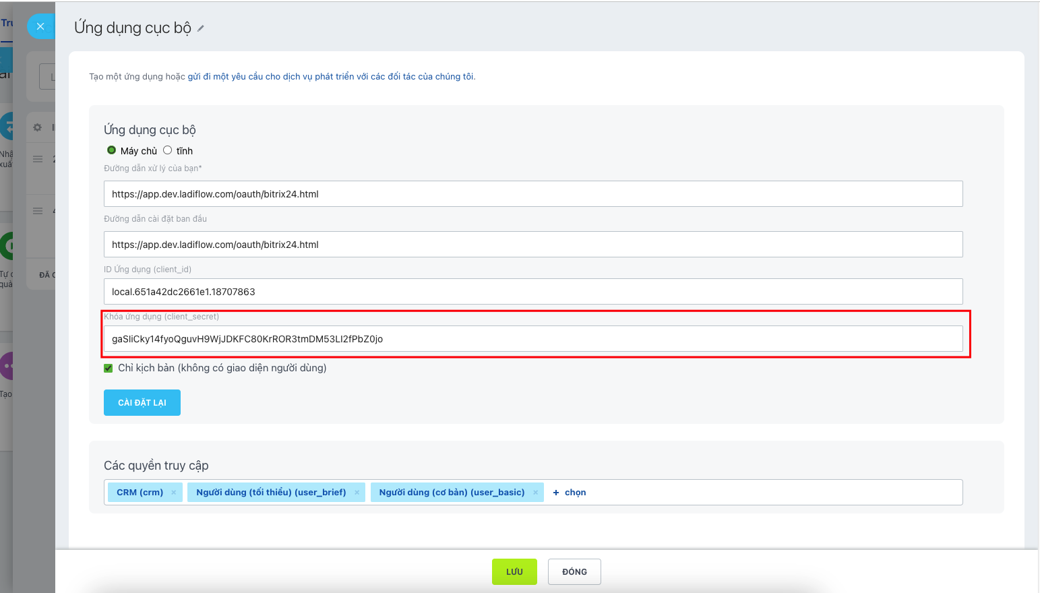Remove the CRM (crm) permission tag

[x=173, y=493]
